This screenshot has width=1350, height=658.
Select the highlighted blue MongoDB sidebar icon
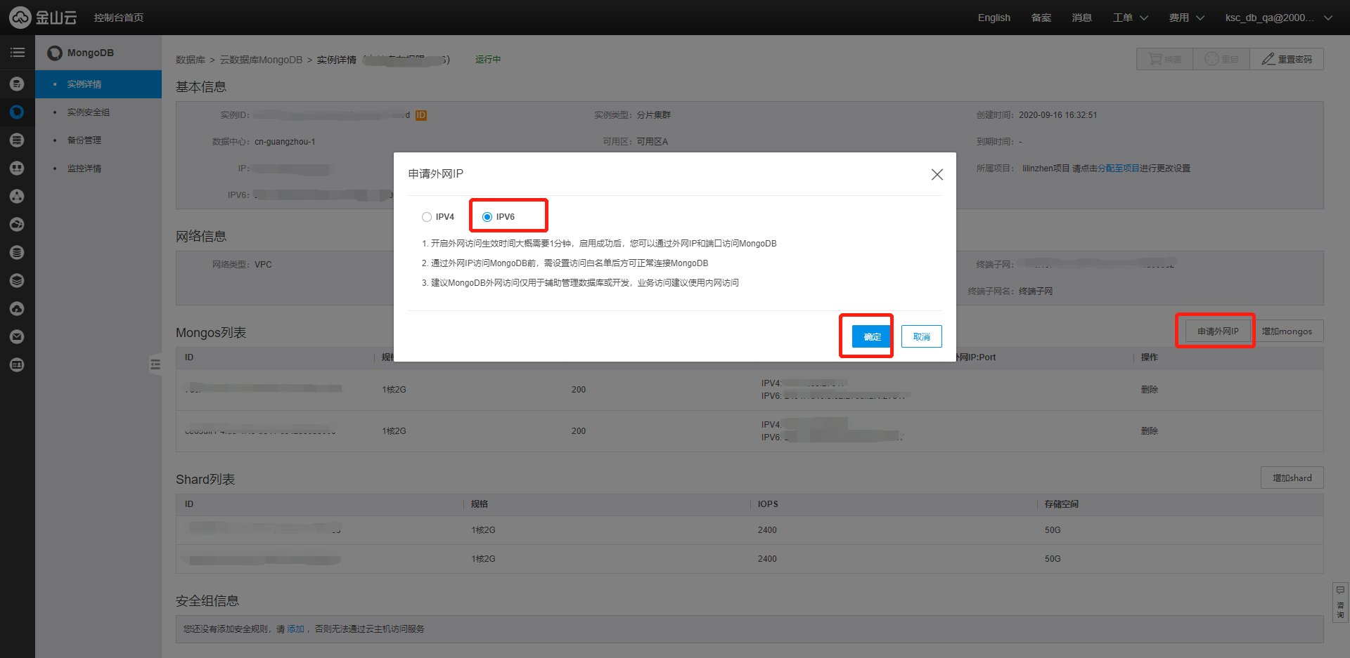[x=18, y=112]
